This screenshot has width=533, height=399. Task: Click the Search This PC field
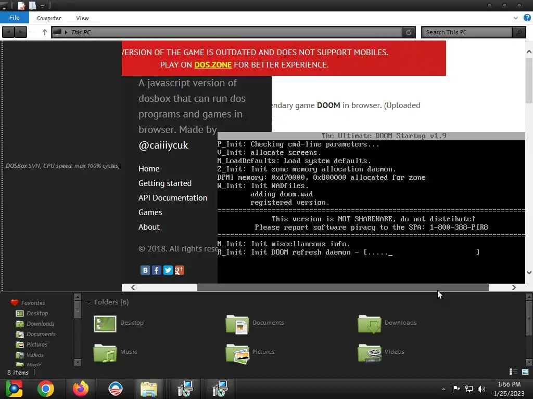(x=467, y=32)
